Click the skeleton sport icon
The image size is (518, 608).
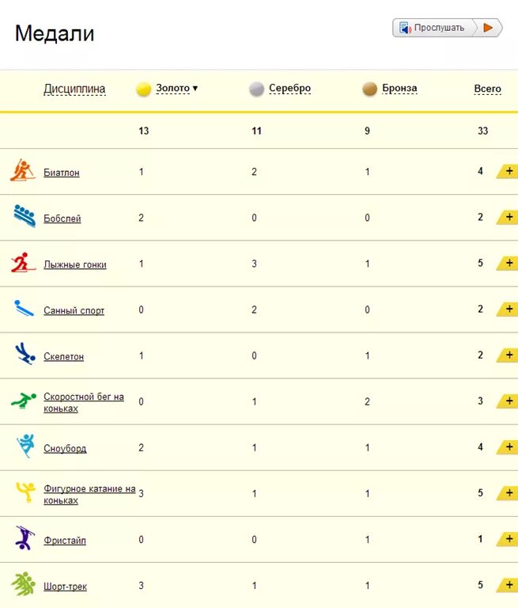tap(25, 354)
